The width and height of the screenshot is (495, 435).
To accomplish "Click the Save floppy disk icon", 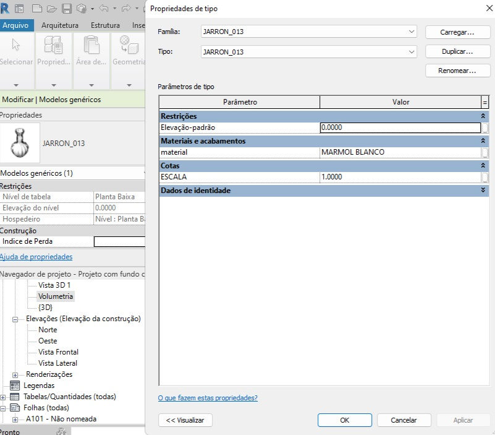I will [67, 9].
